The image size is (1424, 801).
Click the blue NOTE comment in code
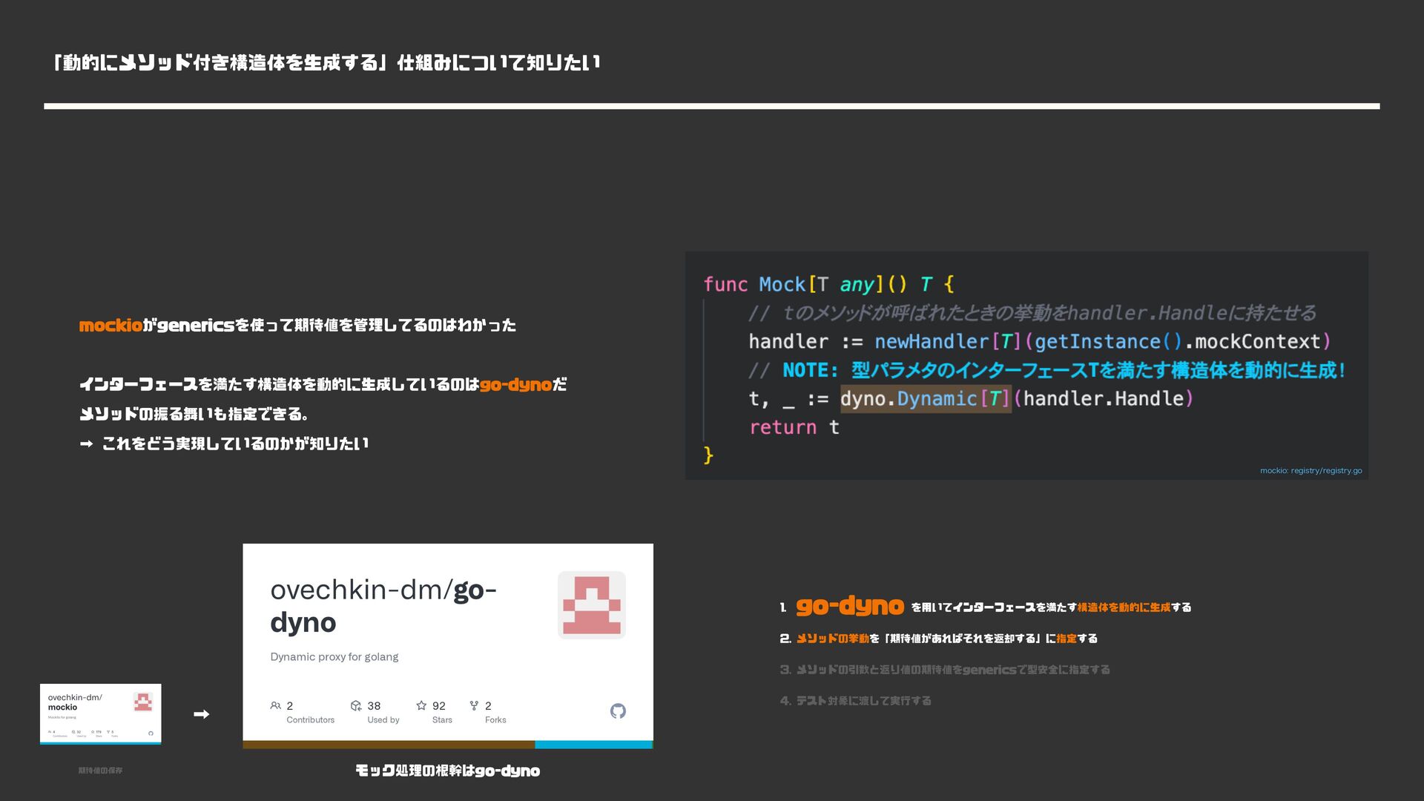tap(1046, 370)
